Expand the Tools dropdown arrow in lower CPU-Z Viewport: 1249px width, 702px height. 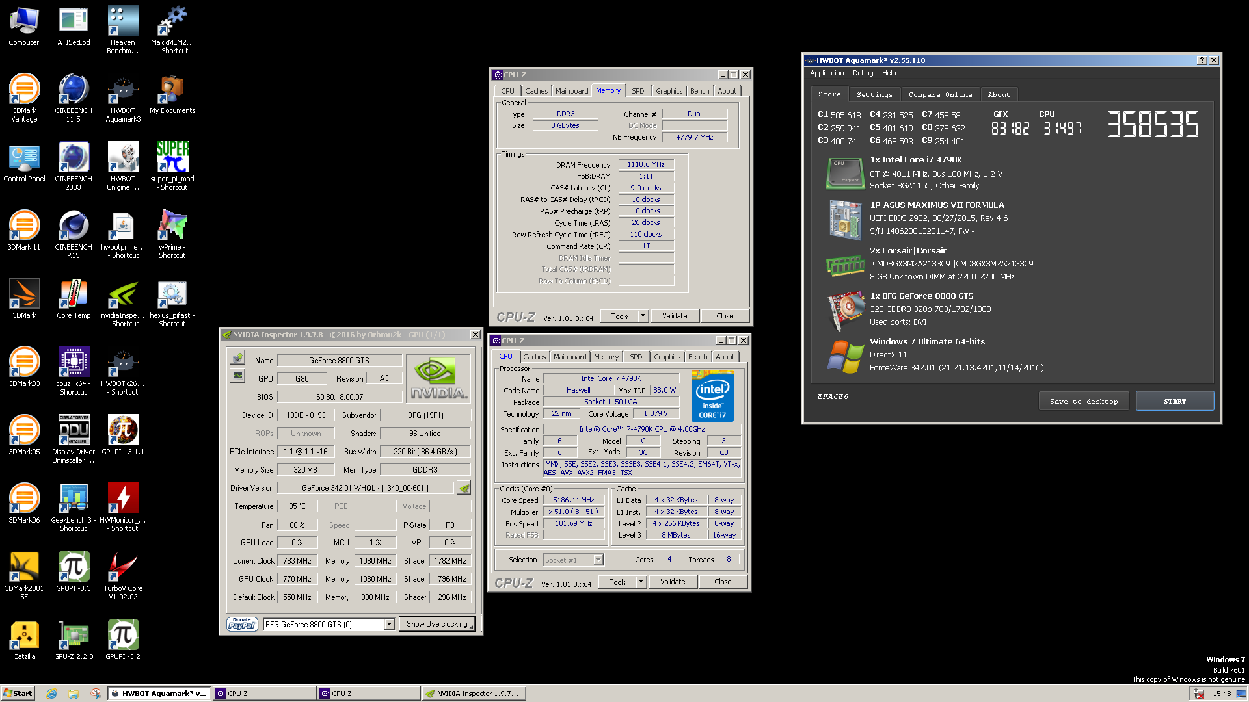[641, 582]
